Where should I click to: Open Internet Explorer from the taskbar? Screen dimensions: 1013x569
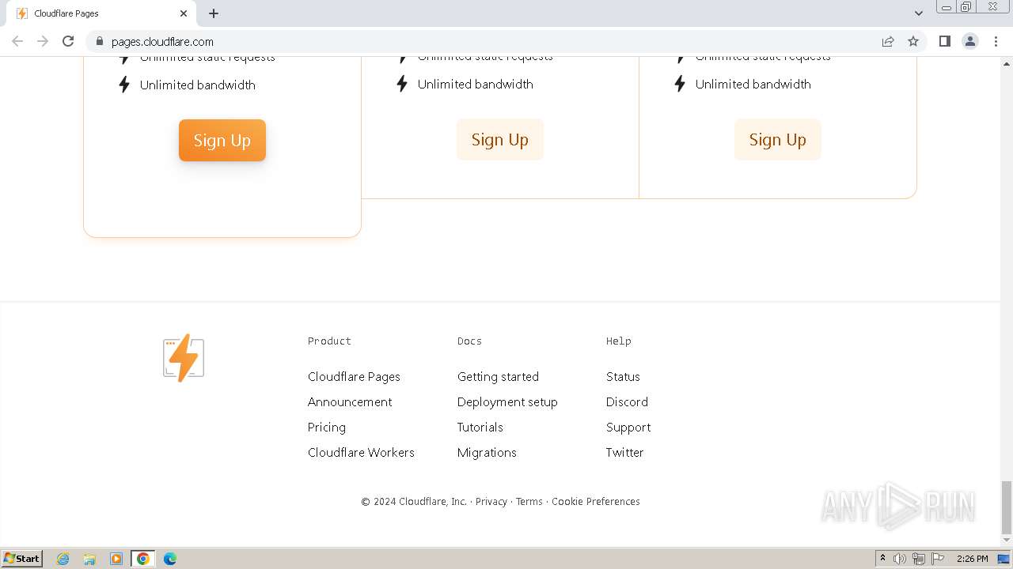coord(63,559)
